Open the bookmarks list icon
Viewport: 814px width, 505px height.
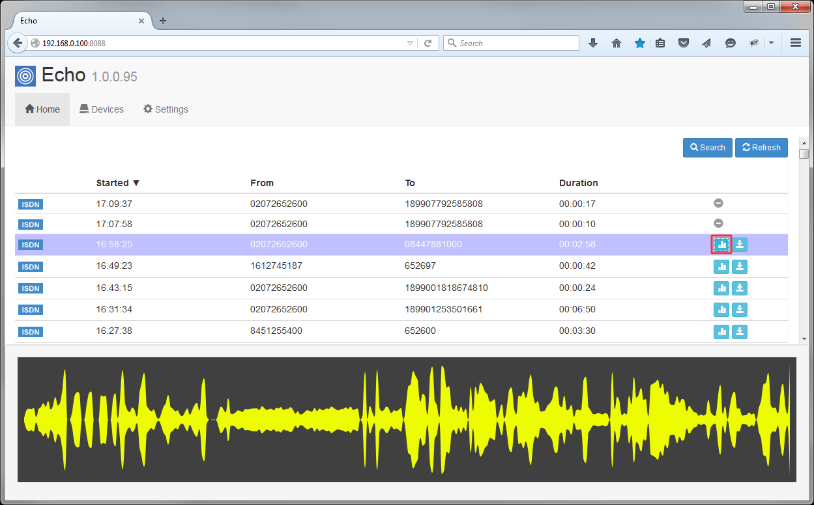tap(660, 43)
